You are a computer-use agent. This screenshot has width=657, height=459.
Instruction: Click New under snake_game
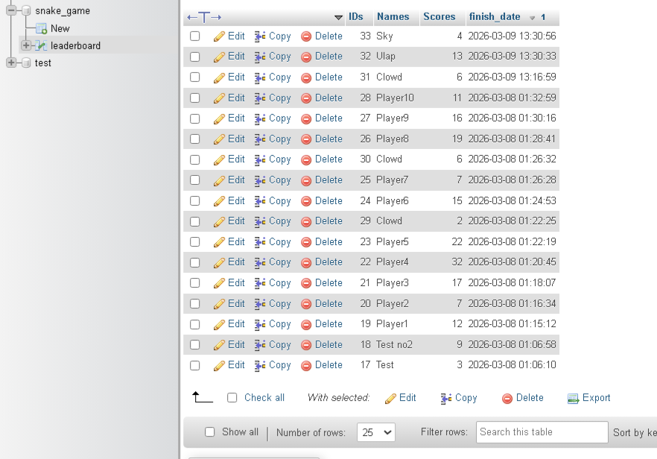[x=60, y=28]
